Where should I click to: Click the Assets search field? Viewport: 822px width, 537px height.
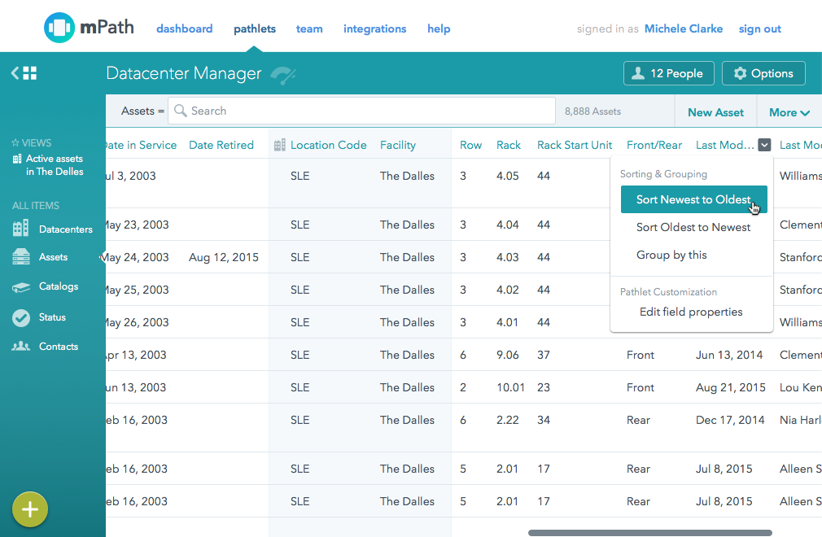click(362, 111)
